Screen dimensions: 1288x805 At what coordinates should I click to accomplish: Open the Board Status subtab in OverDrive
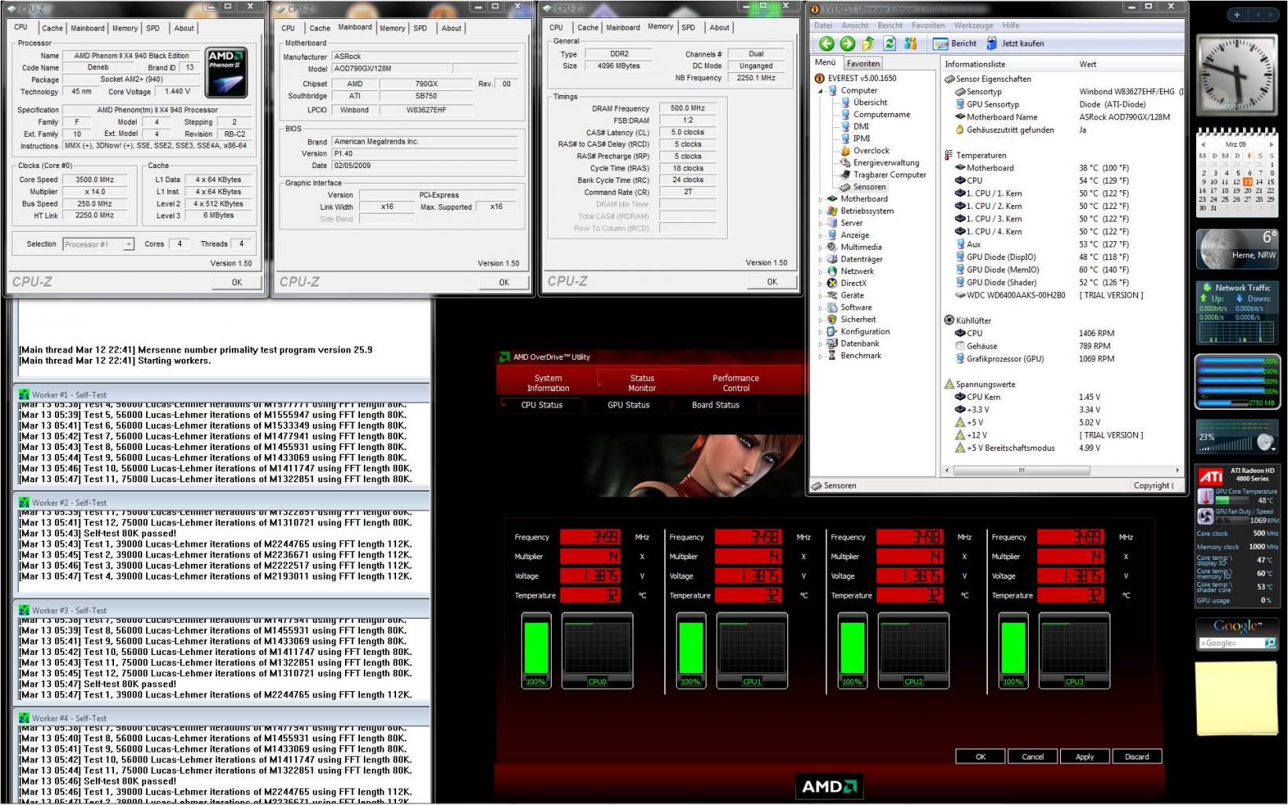pos(715,405)
